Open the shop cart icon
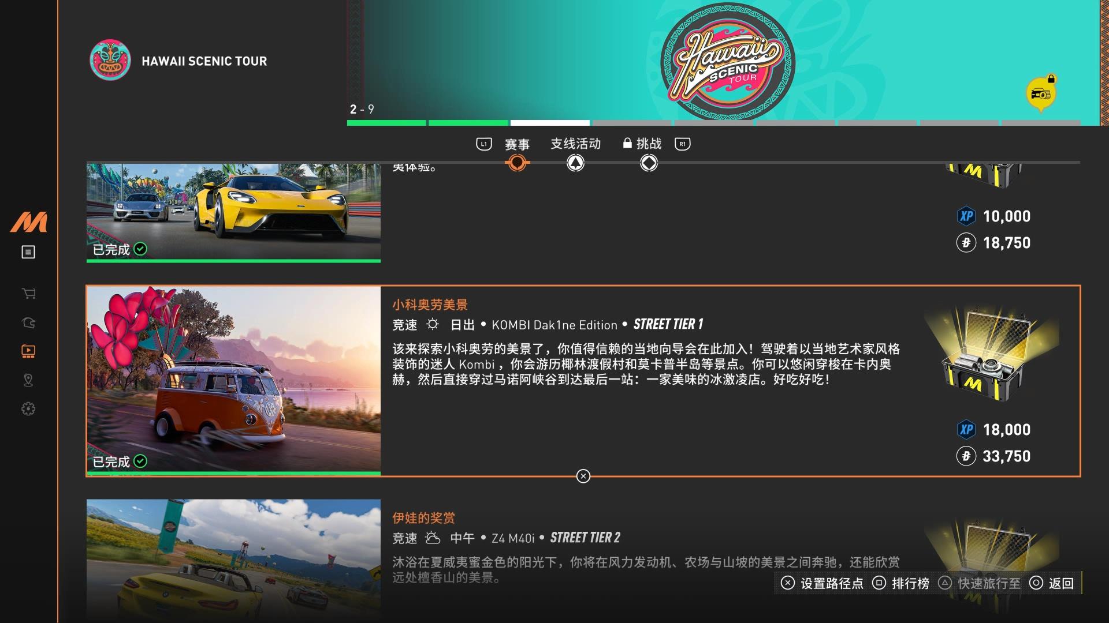 coord(28,294)
